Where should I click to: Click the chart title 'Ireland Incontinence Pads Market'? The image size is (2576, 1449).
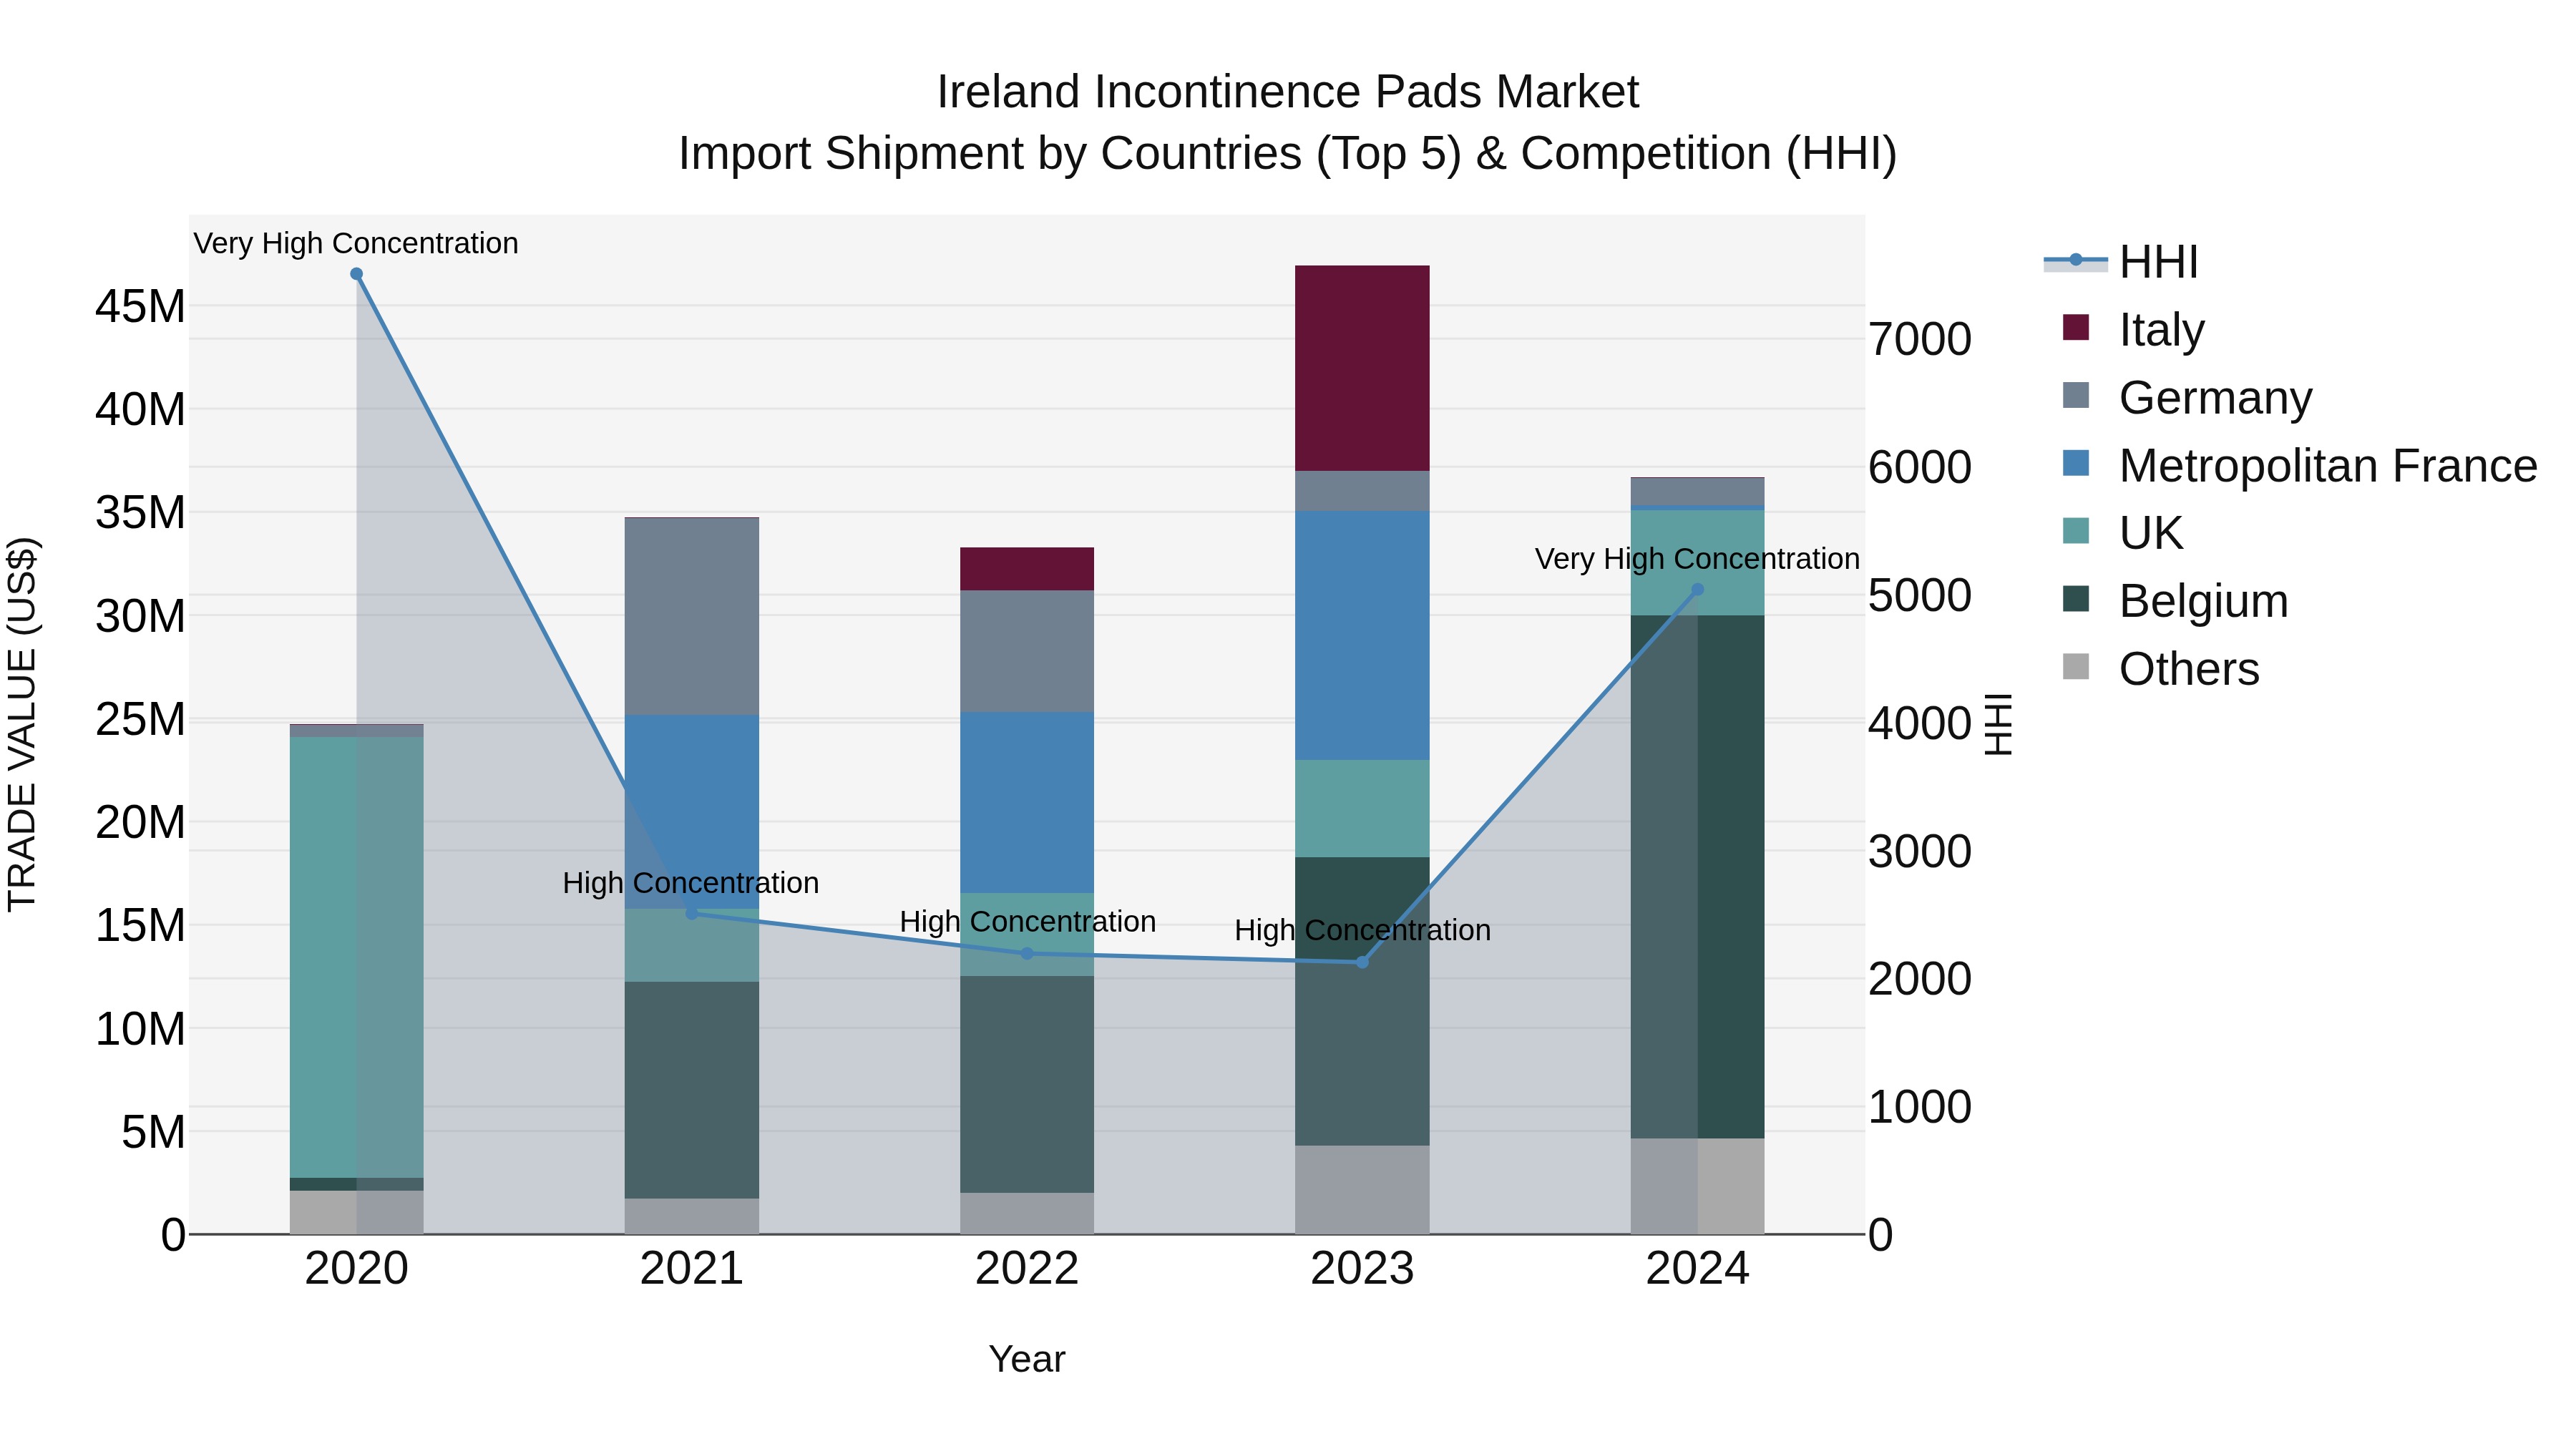[x=1287, y=92]
